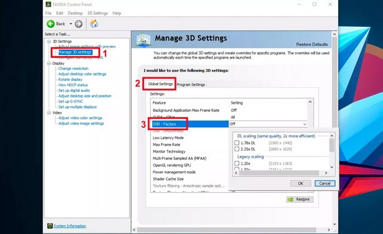Image resolution: width=383 pixels, height=234 pixels.
Task: Open Set up multiple displays
Action: (x=77, y=107)
